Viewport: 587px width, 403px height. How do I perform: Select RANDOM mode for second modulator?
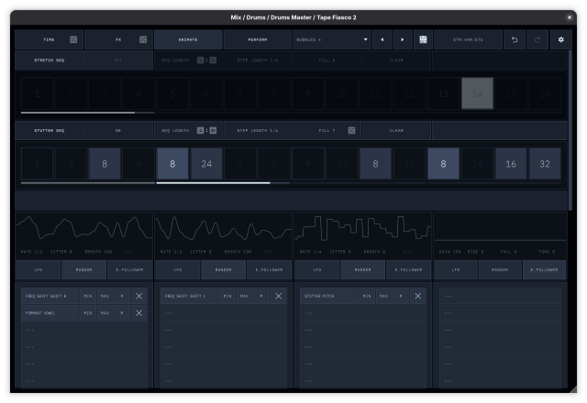point(223,270)
